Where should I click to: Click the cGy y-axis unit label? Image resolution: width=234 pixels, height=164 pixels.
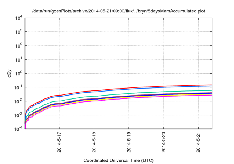click(10, 74)
